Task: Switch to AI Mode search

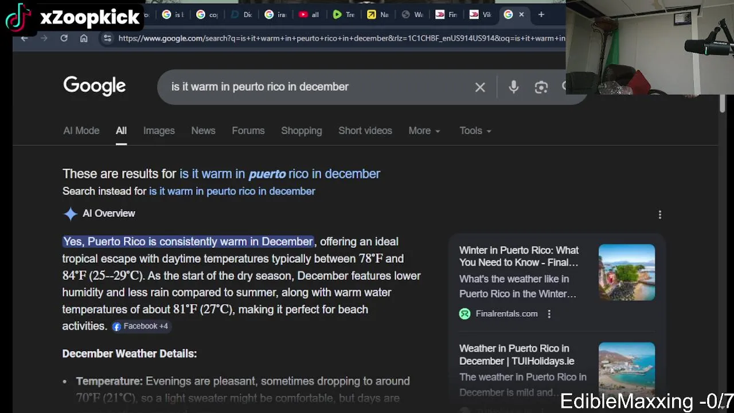Action: point(81,131)
